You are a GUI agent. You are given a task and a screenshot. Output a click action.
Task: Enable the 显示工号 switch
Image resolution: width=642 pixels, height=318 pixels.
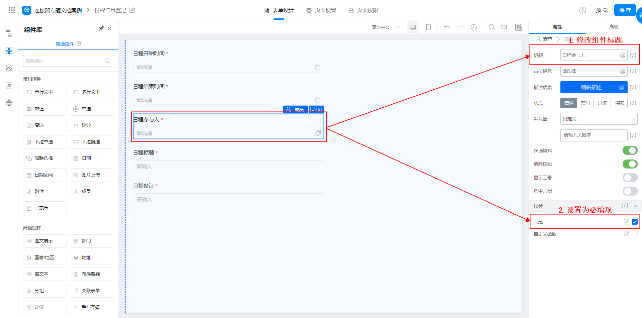pyautogui.click(x=630, y=177)
